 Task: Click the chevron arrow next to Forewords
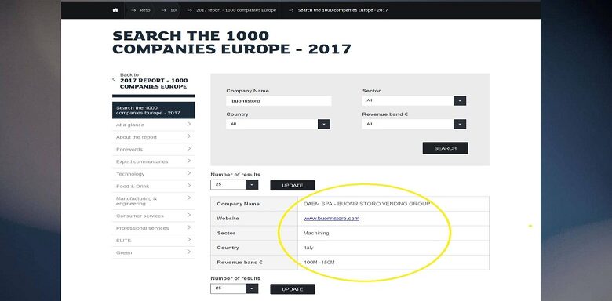(189, 149)
